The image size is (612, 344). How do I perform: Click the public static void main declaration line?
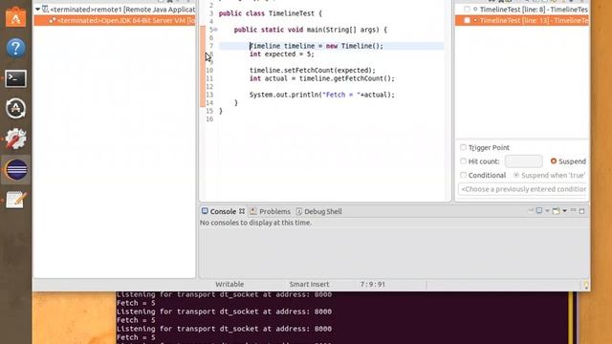click(x=310, y=30)
